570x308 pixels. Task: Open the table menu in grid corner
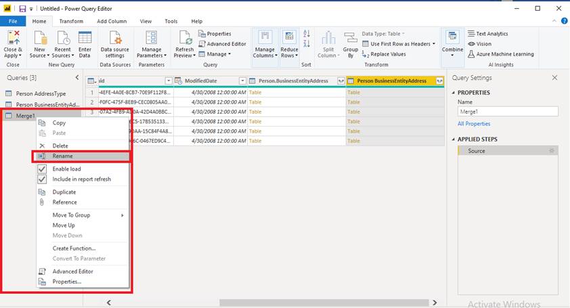pos(92,81)
